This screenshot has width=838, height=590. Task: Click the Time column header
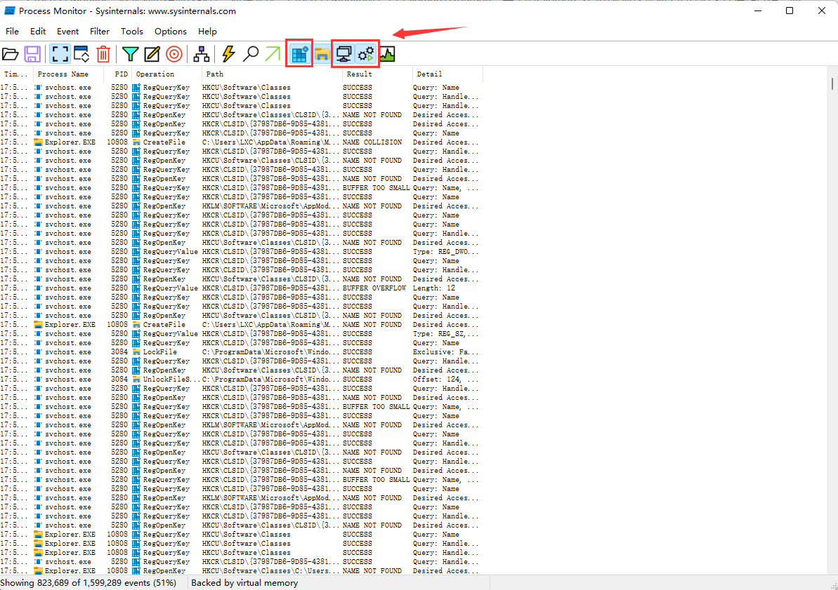pyautogui.click(x=17, y=74)
